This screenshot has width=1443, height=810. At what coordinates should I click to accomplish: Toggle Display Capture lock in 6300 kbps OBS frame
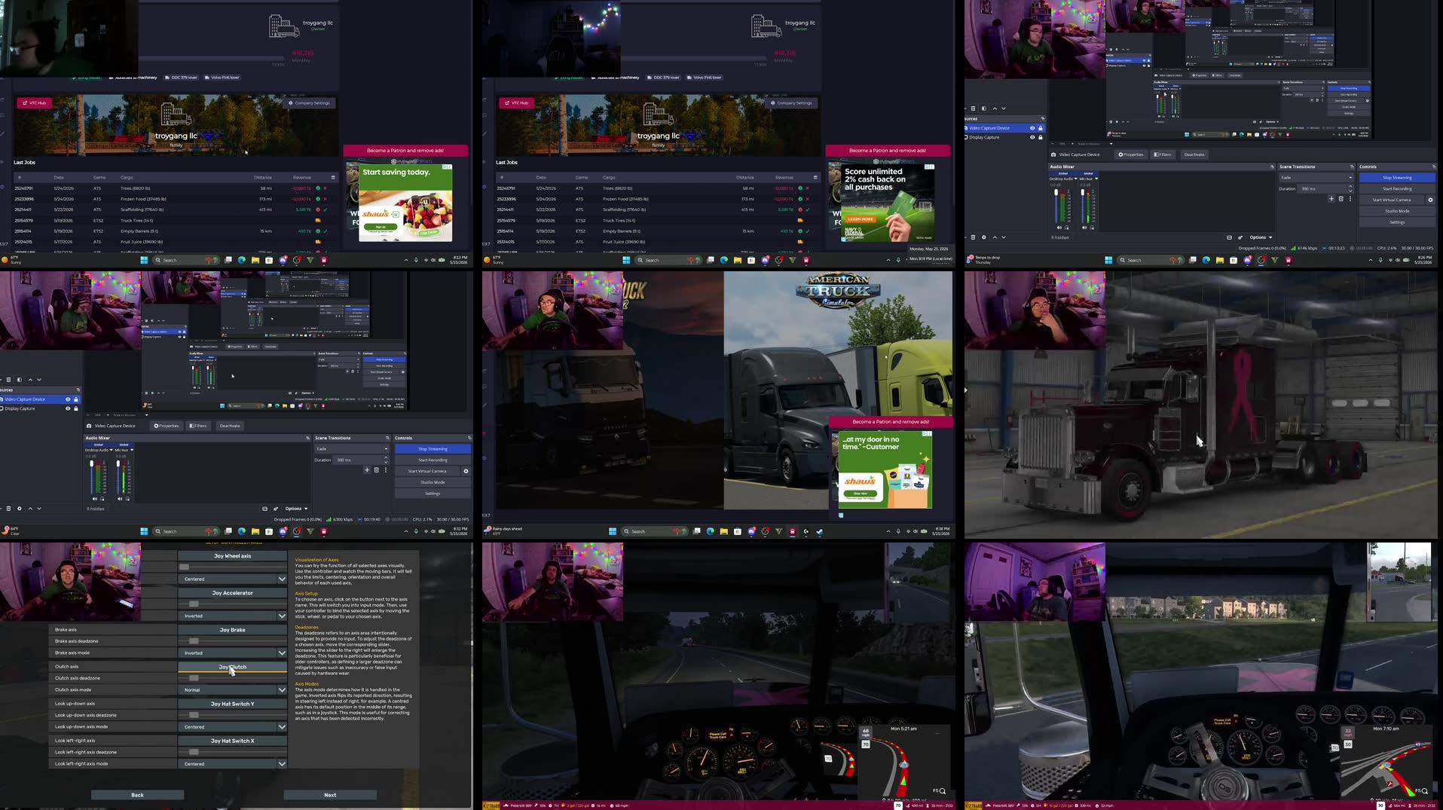pyautogui.click(x=76, y=408)
